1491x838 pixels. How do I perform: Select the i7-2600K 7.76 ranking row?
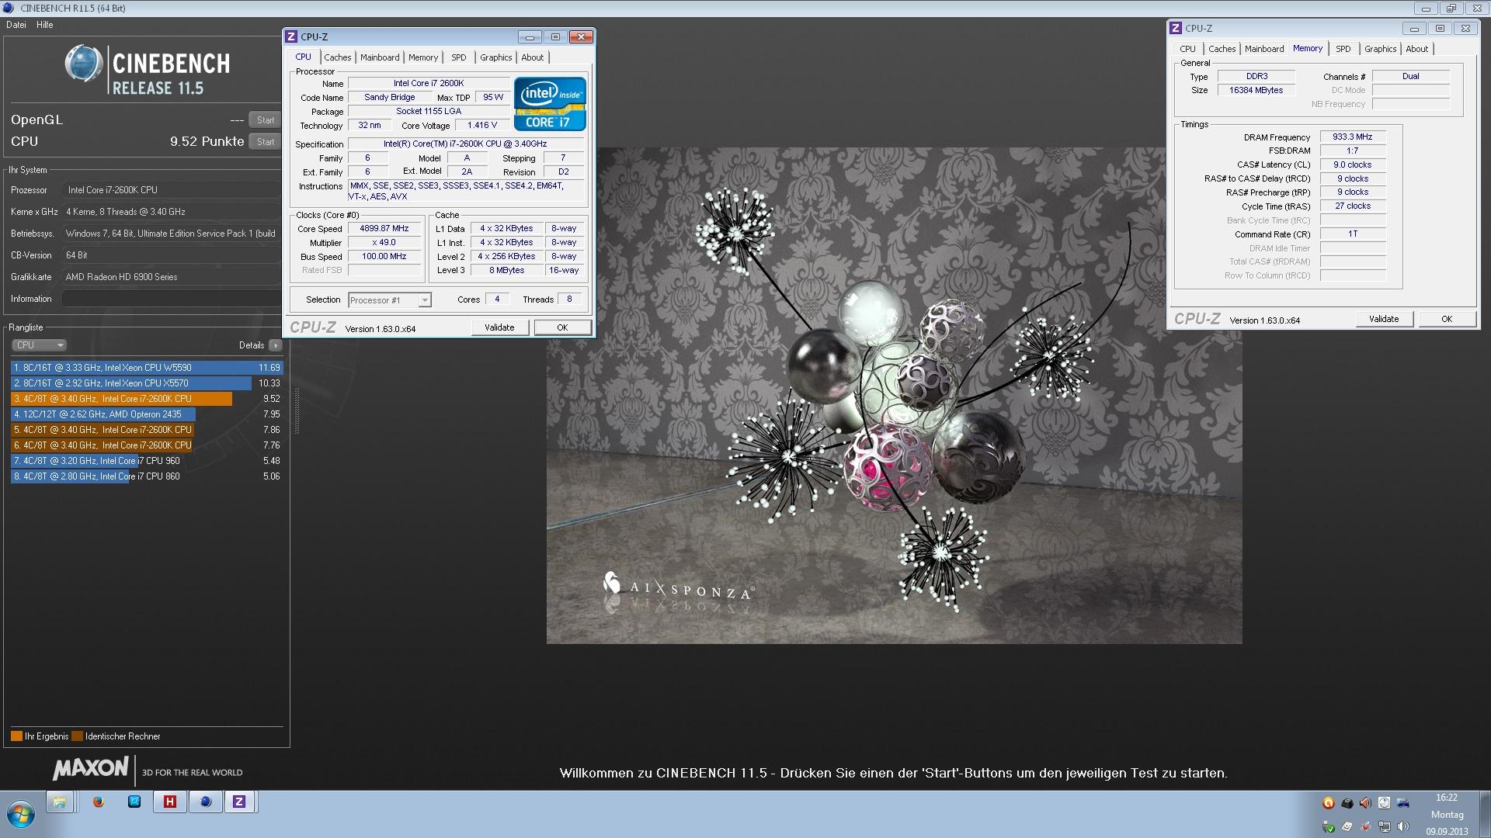[147, 445]
